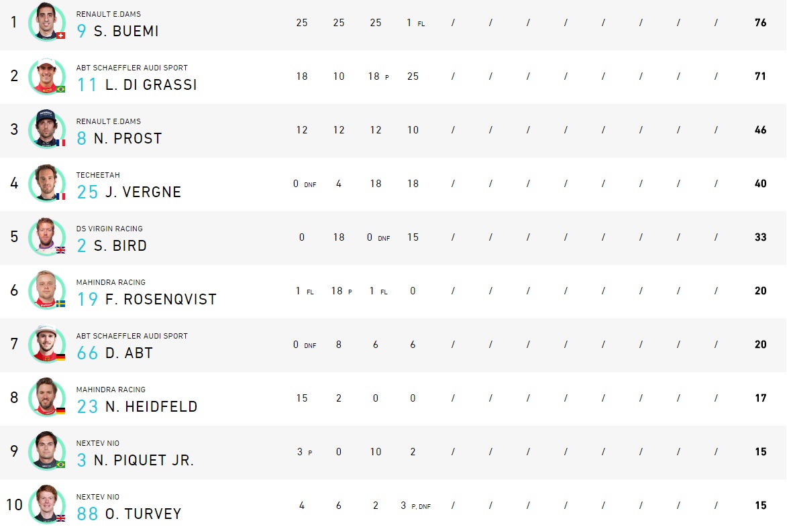The width and height of the screenshot is (787, 527).
Task: Open the DS VIRGIN RACING team label
Action: (x=109, y=229)
